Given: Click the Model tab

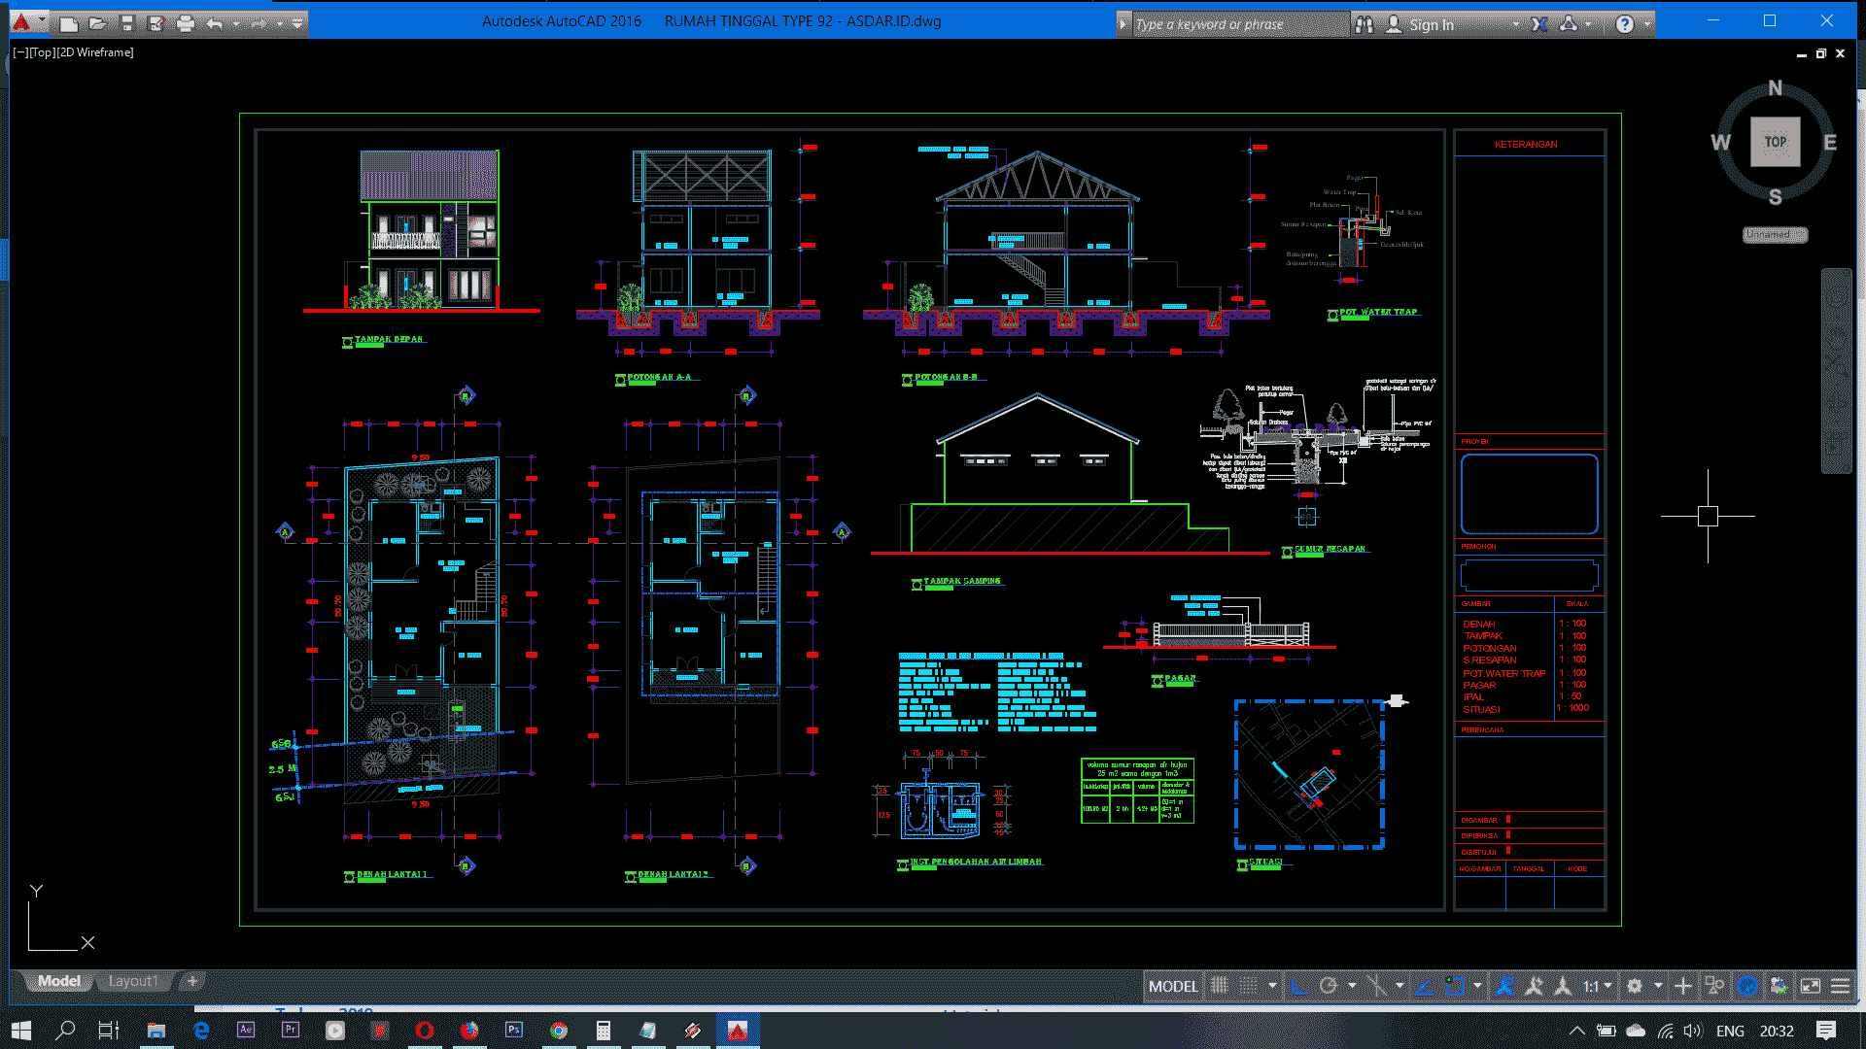Looking at the screenshot, I should coord(57,980).
